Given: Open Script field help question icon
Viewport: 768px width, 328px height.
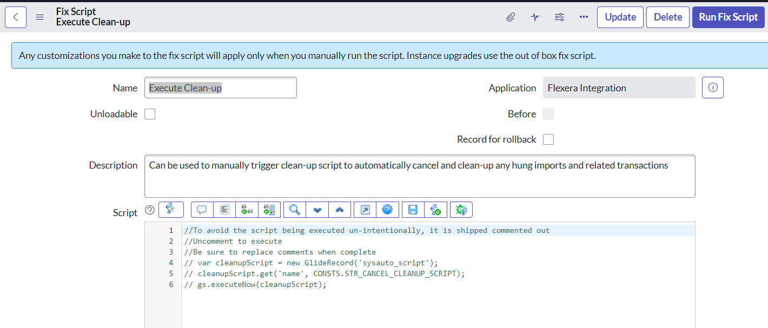Looking at the screenshot, I should click(150, 210).
